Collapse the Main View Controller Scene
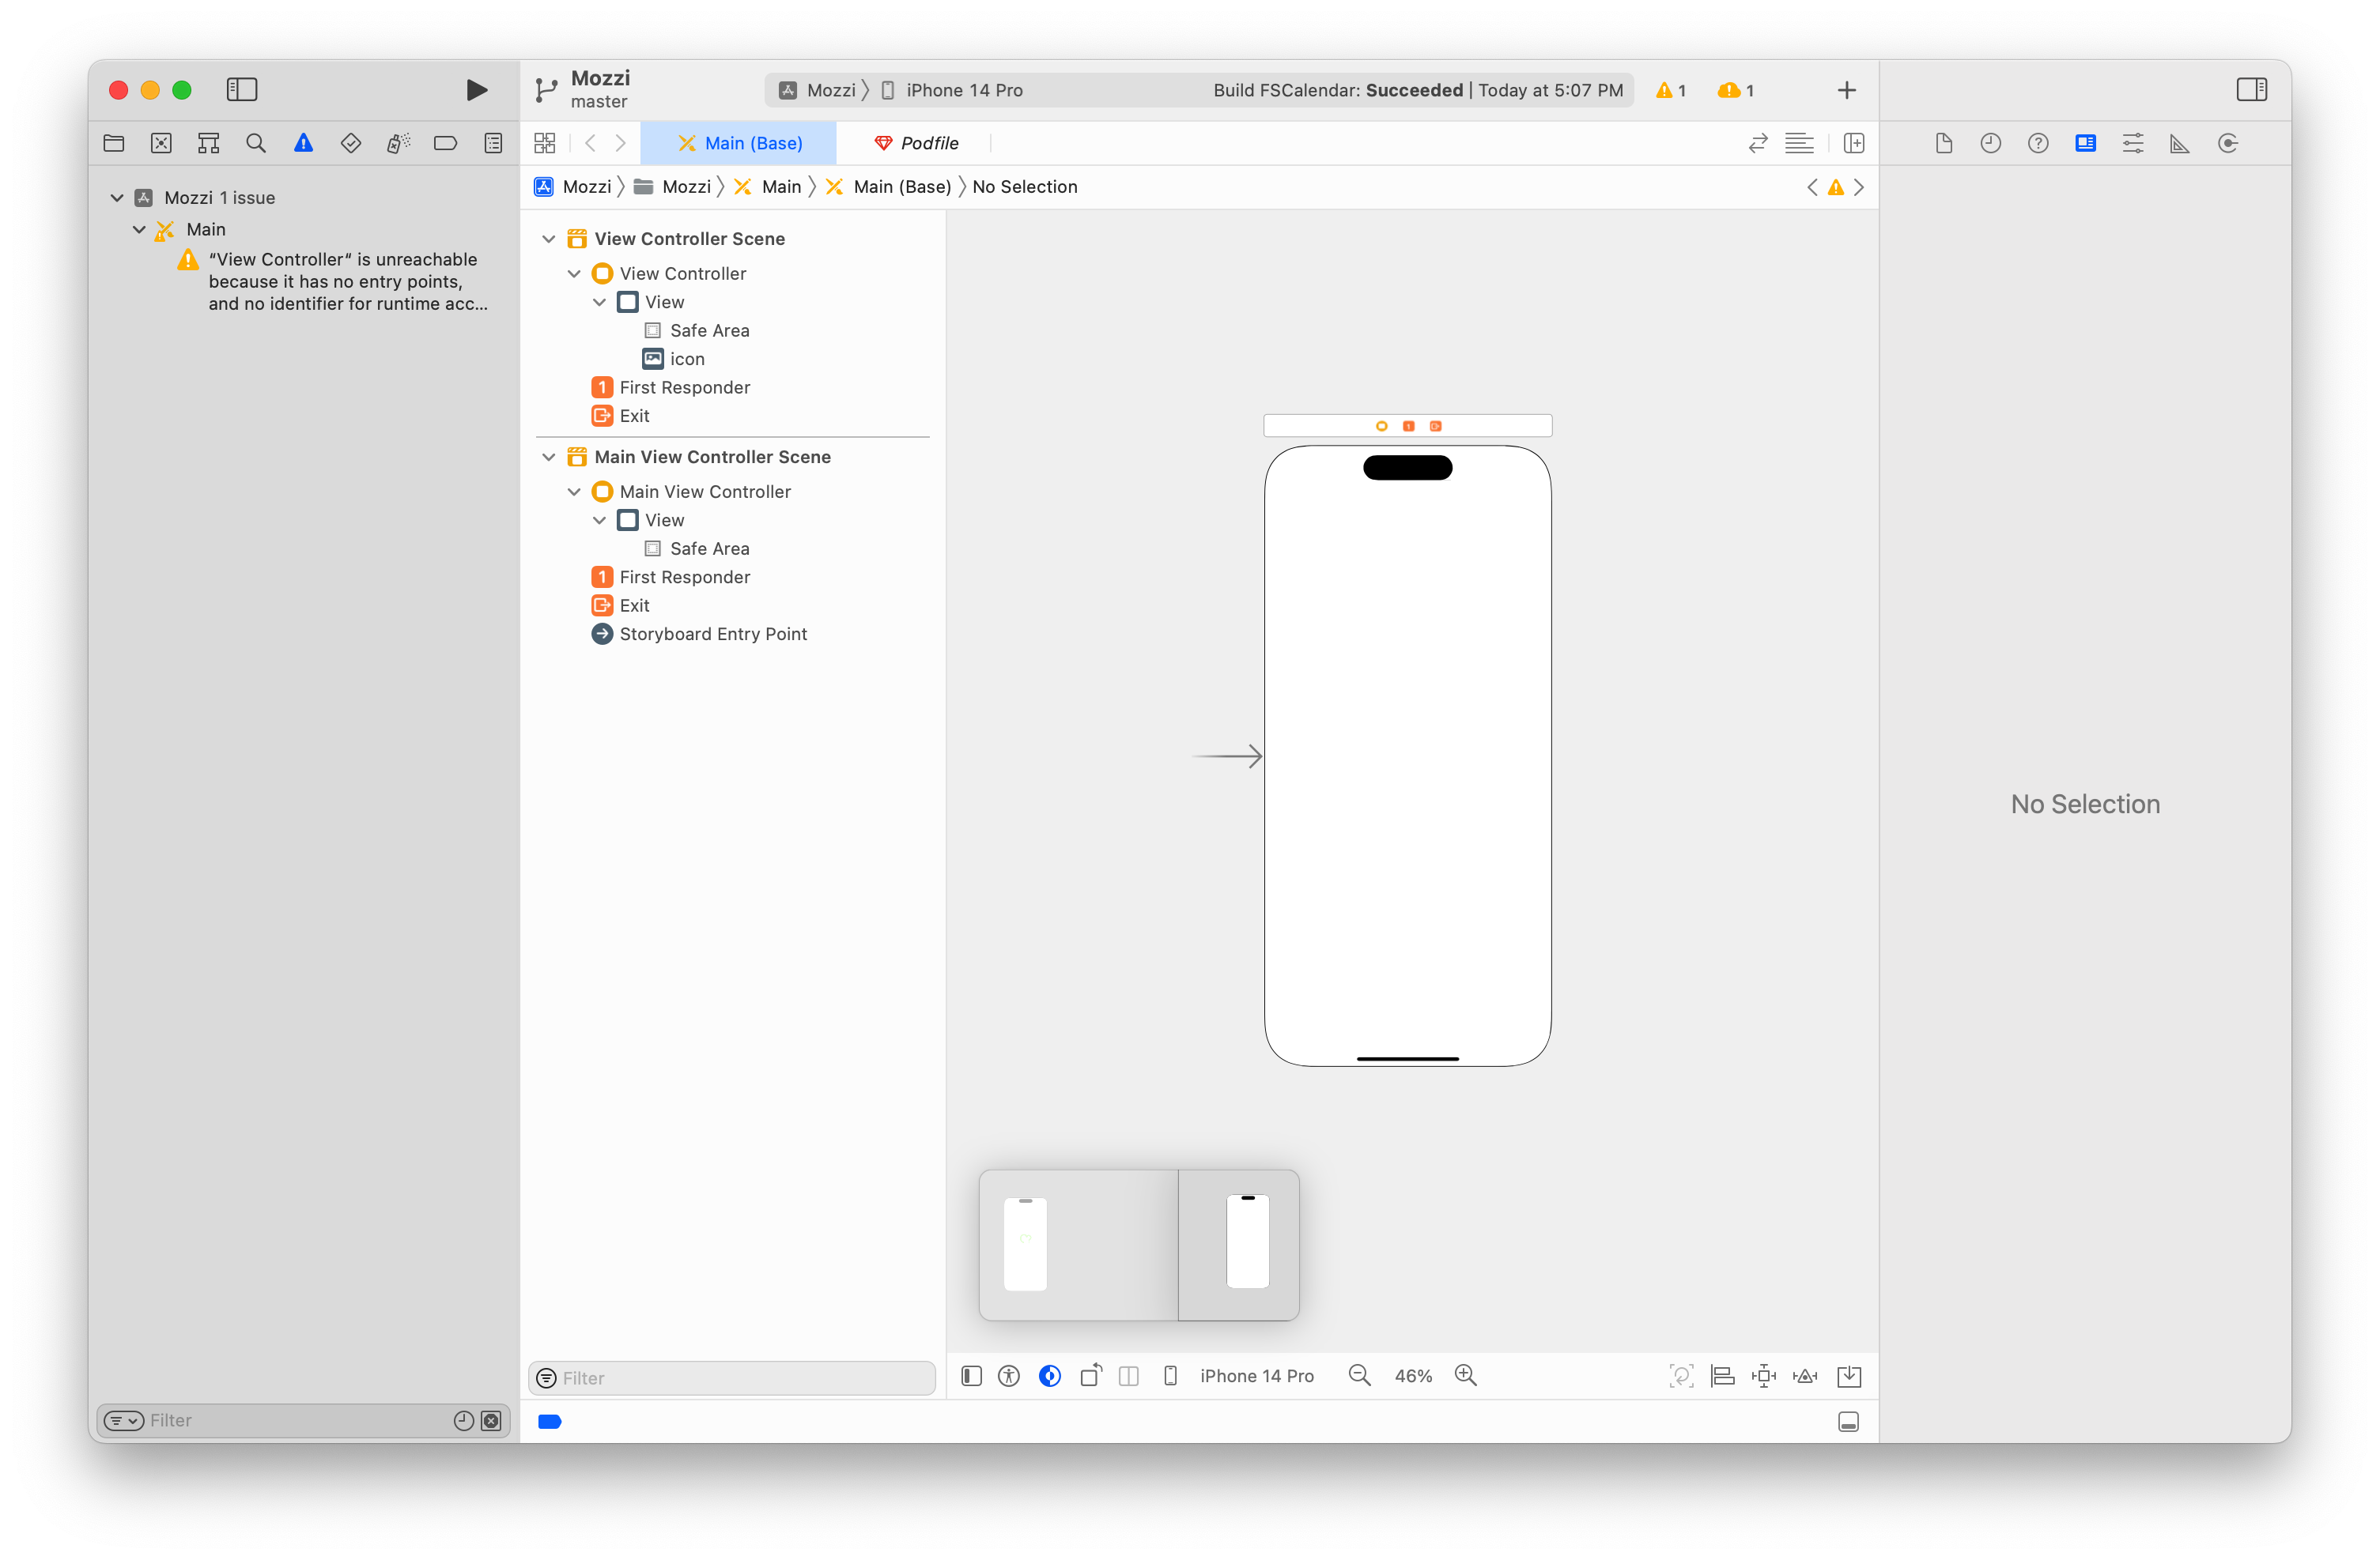The image size is (2380, 1560). [x=549, y=457]
